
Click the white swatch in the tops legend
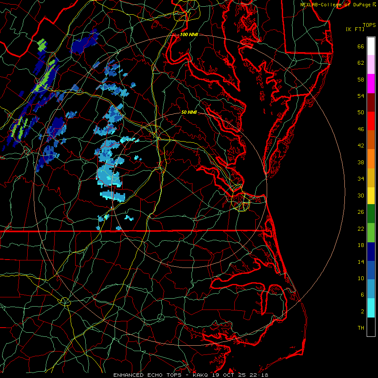point(371,46)
